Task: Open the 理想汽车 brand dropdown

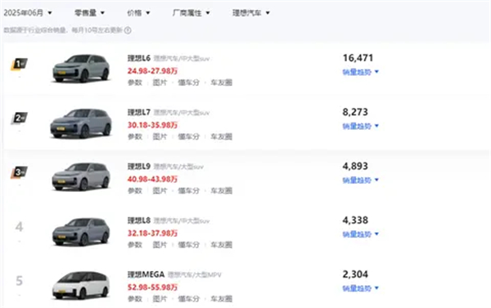Action: (x=251, y=13)
